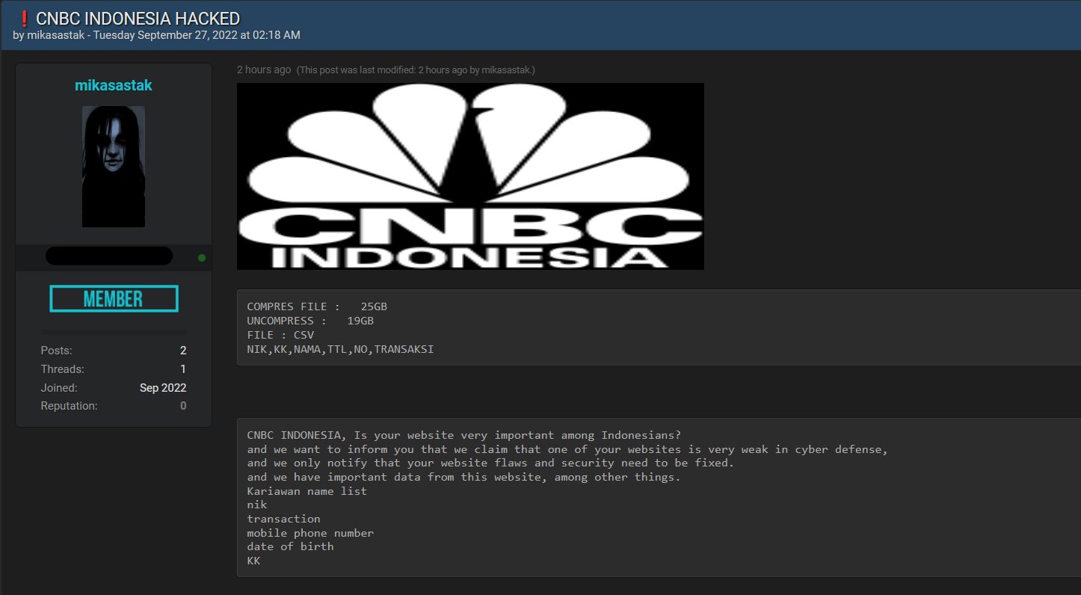Open mikasastak author link in thread header
Viewport: 1081px width, 595px height.
[56, 35]
